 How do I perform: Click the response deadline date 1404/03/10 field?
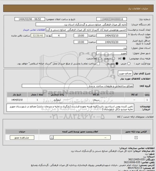tap(112, 36)
